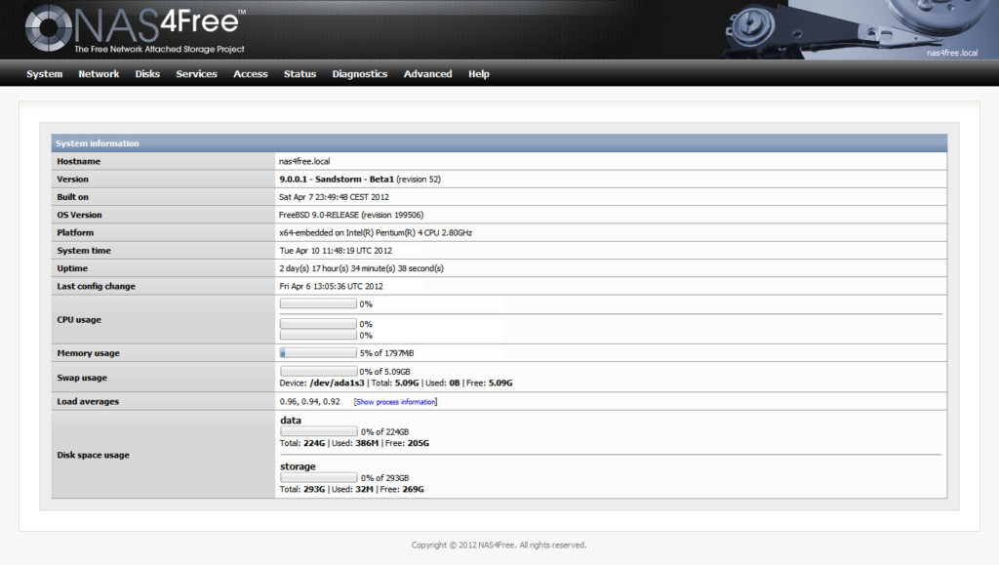The width and height of the screenshot is (999, 565).
Task: Click the storage disk name
Action: tap(298, 466)
